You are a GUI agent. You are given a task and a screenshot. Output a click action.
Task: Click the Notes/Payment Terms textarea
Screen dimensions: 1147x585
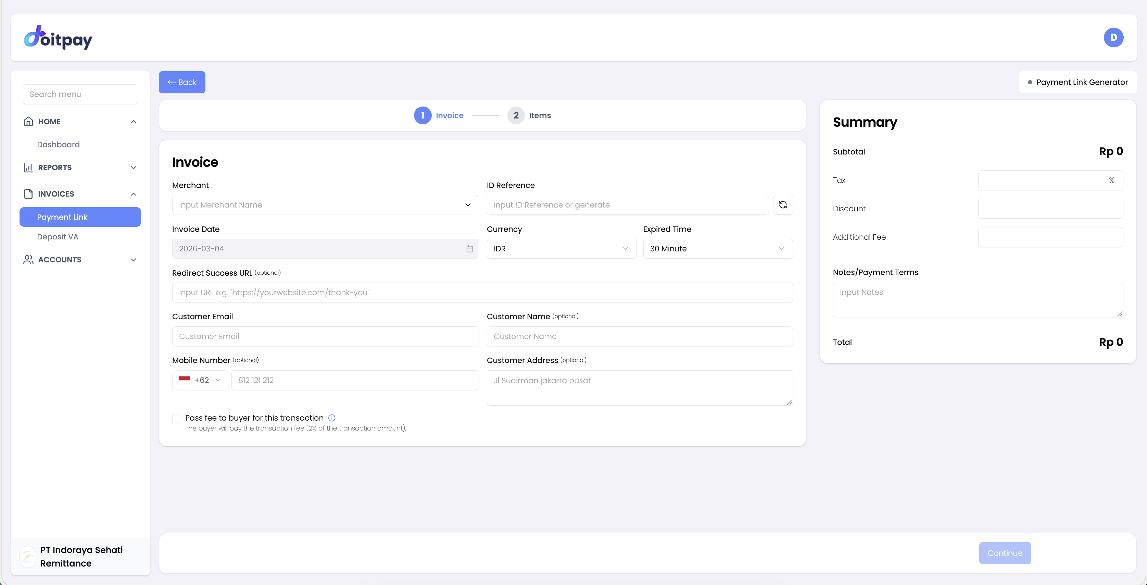pos(978,300)
